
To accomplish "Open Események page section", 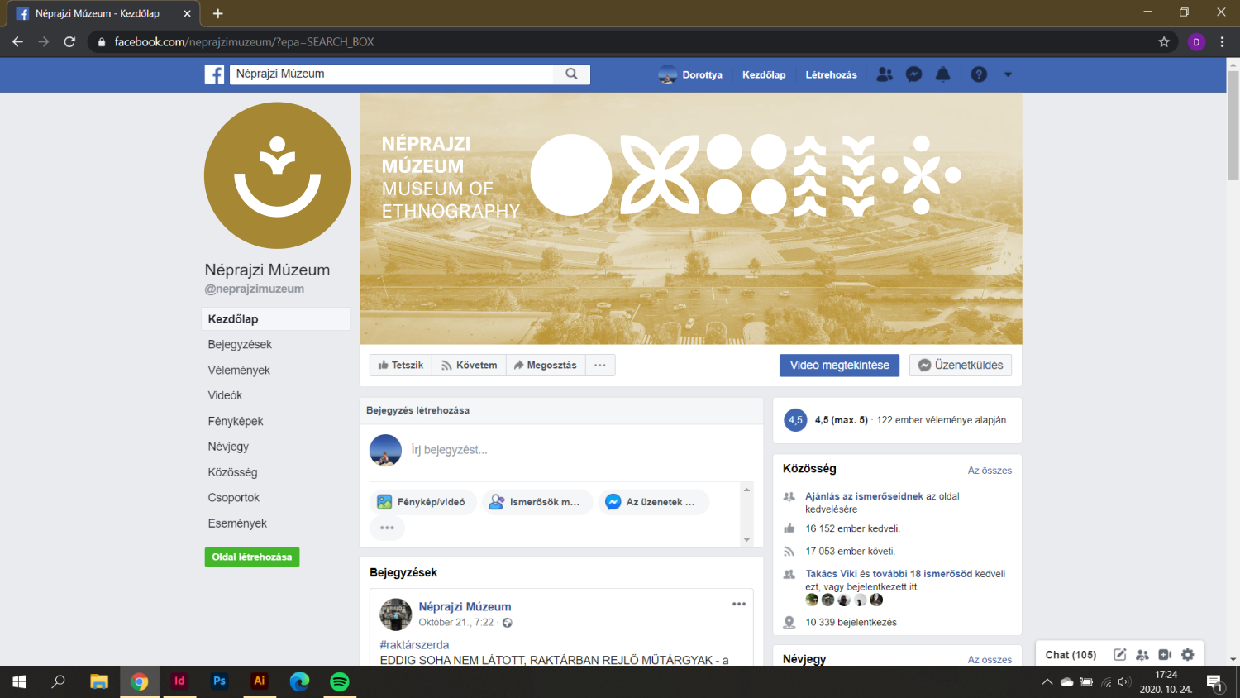I will tap(237, 523).
